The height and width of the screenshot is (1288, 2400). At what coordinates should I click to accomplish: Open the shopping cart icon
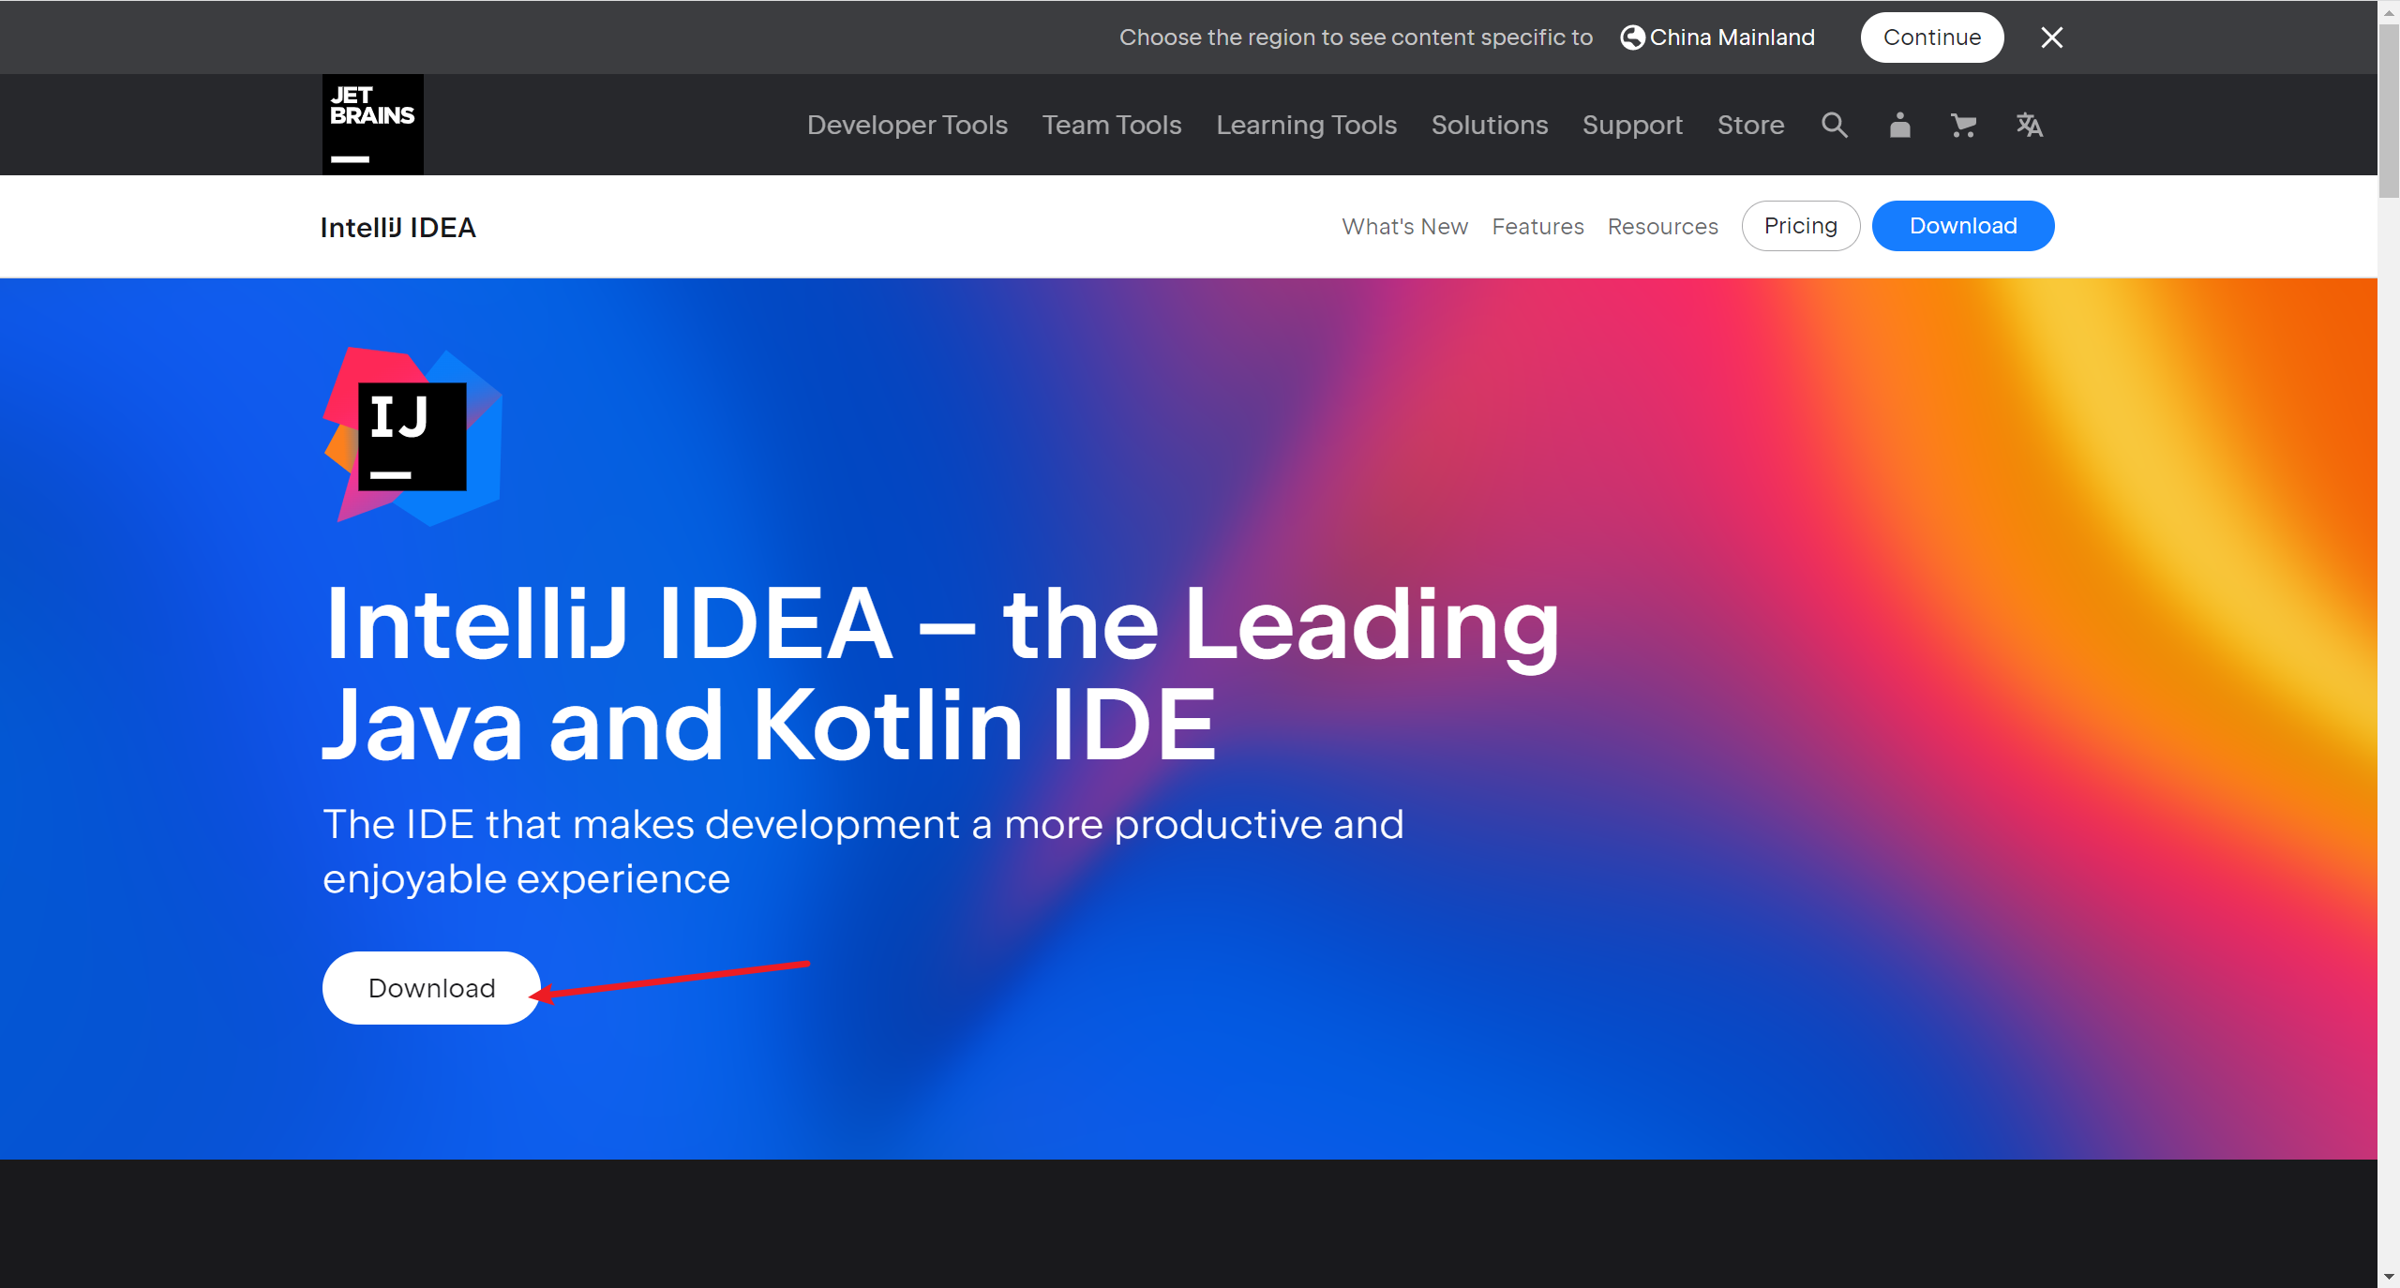1963,125
